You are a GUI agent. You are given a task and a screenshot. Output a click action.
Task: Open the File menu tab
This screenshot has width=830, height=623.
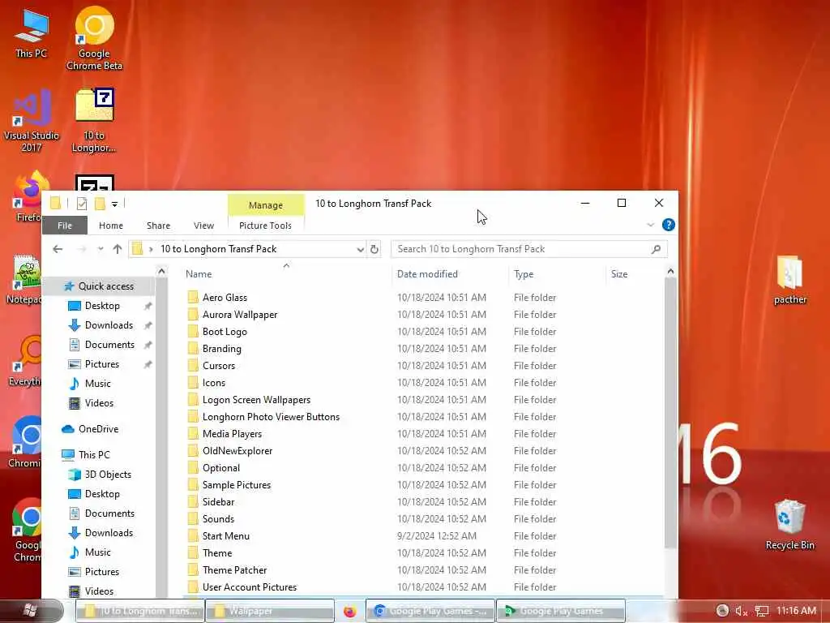(65, 226)
